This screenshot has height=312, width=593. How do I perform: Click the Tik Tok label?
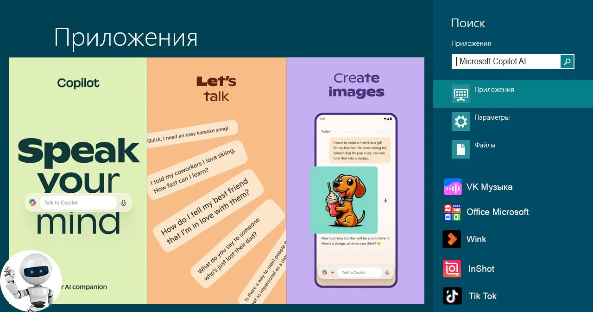coord(483,296)
